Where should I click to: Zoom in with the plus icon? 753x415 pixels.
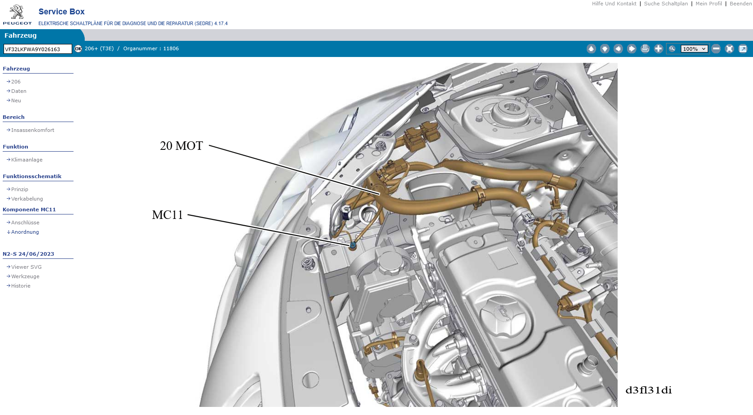(658, 49)
